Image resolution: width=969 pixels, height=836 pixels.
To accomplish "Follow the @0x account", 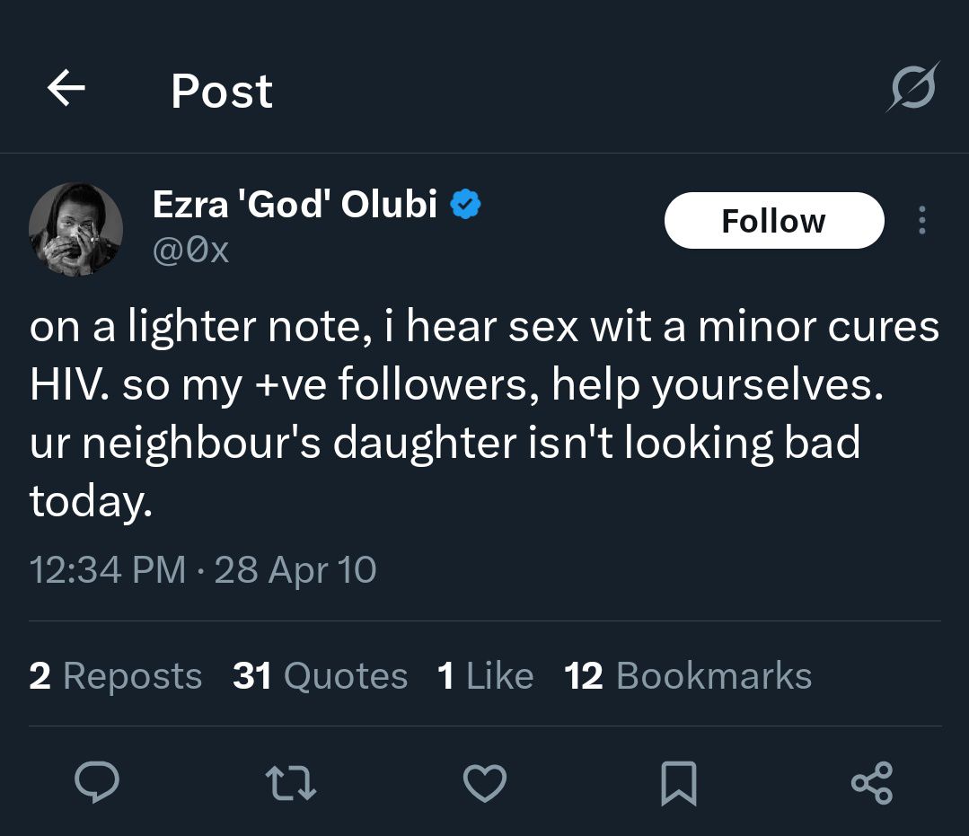I will (773, 221).
